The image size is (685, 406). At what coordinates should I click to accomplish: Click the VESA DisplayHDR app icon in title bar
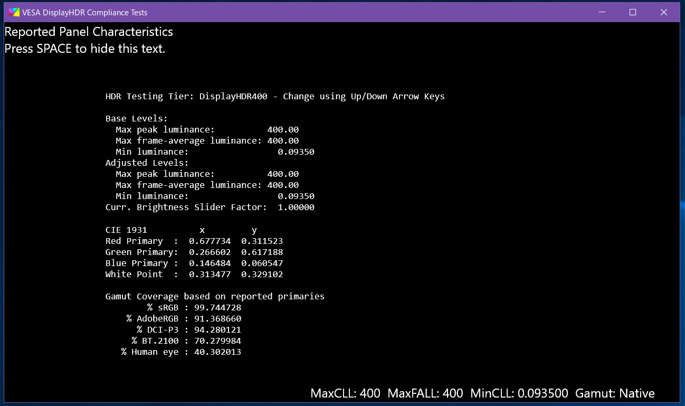pos(14,12)
